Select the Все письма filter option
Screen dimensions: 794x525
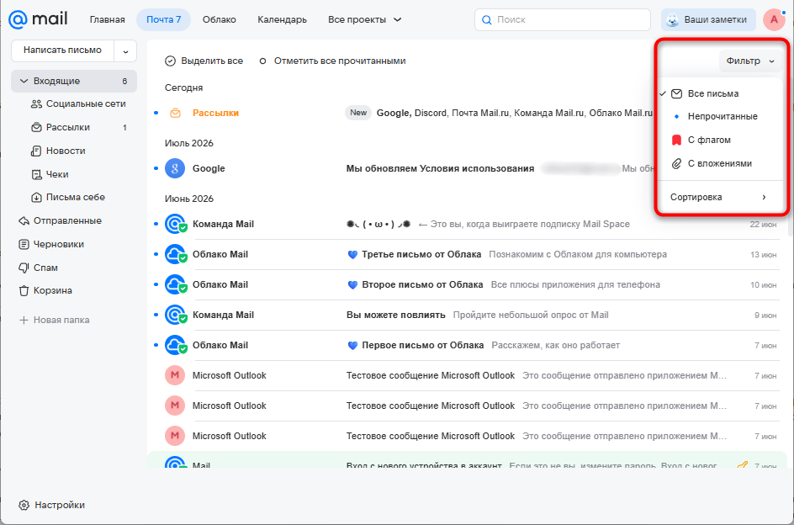point(719,93)
